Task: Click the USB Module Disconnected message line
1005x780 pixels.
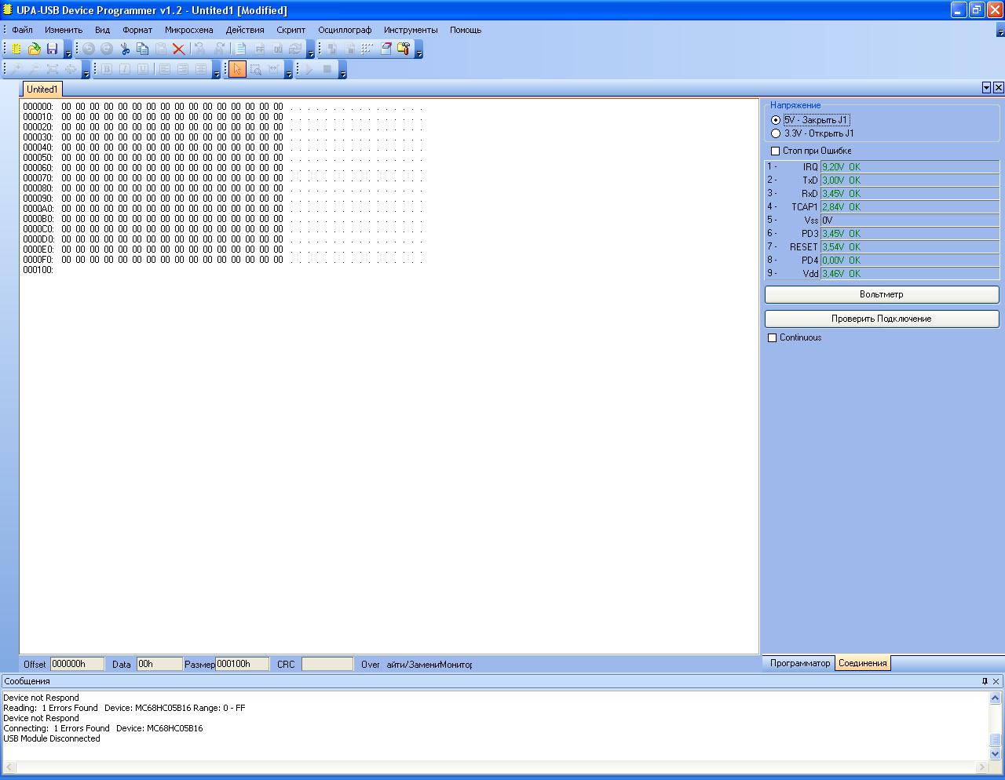Action: click(52, 738)
